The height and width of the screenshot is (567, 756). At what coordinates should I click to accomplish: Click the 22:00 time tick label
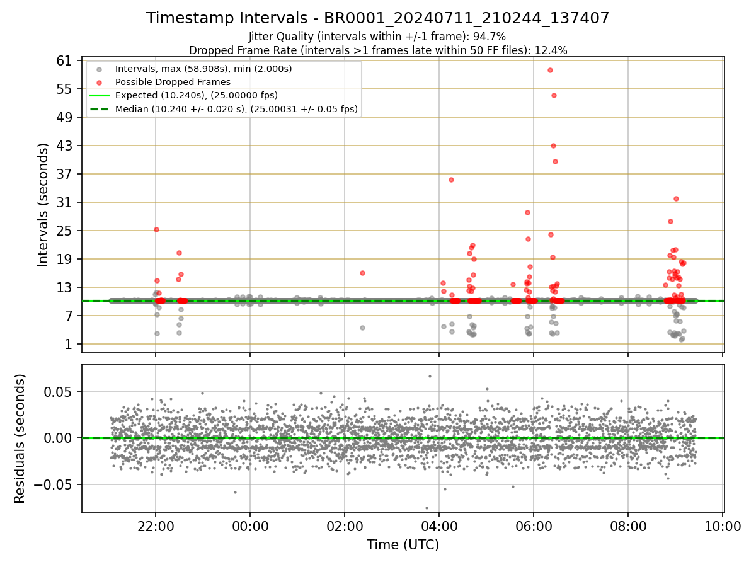tap(156, 527)
